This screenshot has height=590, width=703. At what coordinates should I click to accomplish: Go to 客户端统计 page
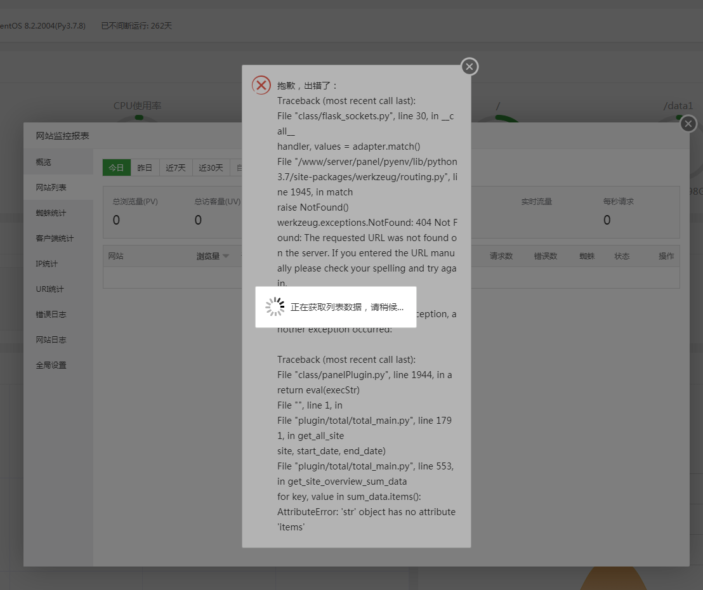[58, 238]
